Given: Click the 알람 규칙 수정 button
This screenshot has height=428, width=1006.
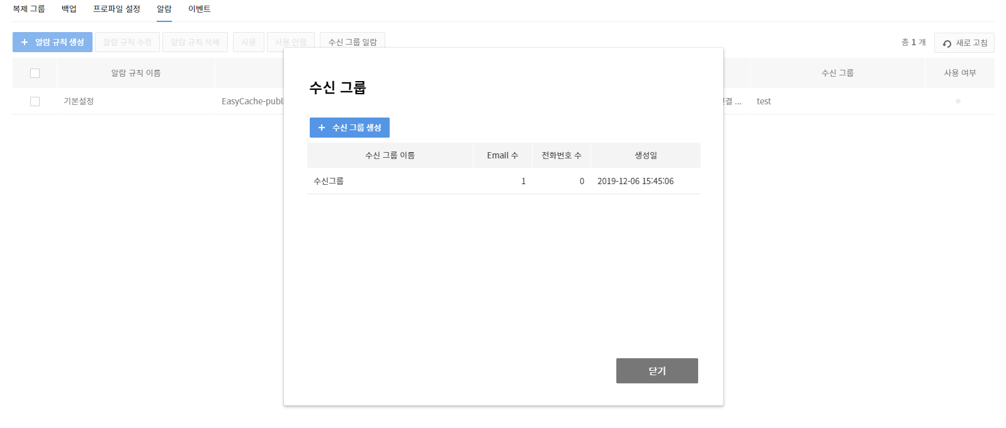Looking at the screenshot, I should (x=127, y=42).
